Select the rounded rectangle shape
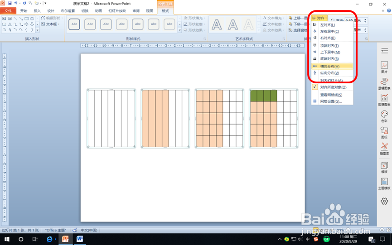The image size is (392, 245). point(4,24)
